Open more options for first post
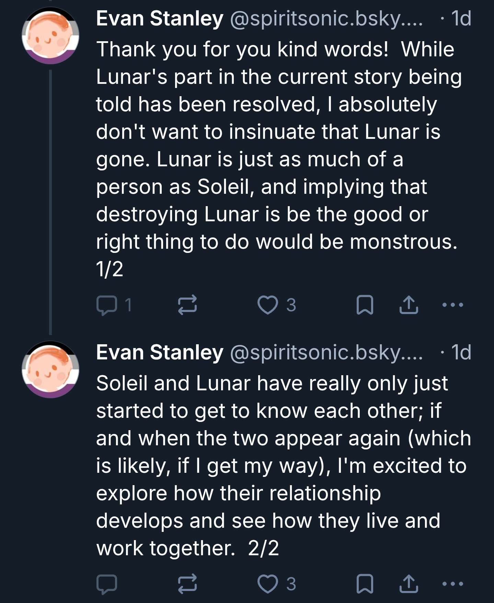 point(453,305)
